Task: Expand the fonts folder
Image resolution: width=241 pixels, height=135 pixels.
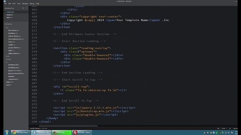Action: 8,56
